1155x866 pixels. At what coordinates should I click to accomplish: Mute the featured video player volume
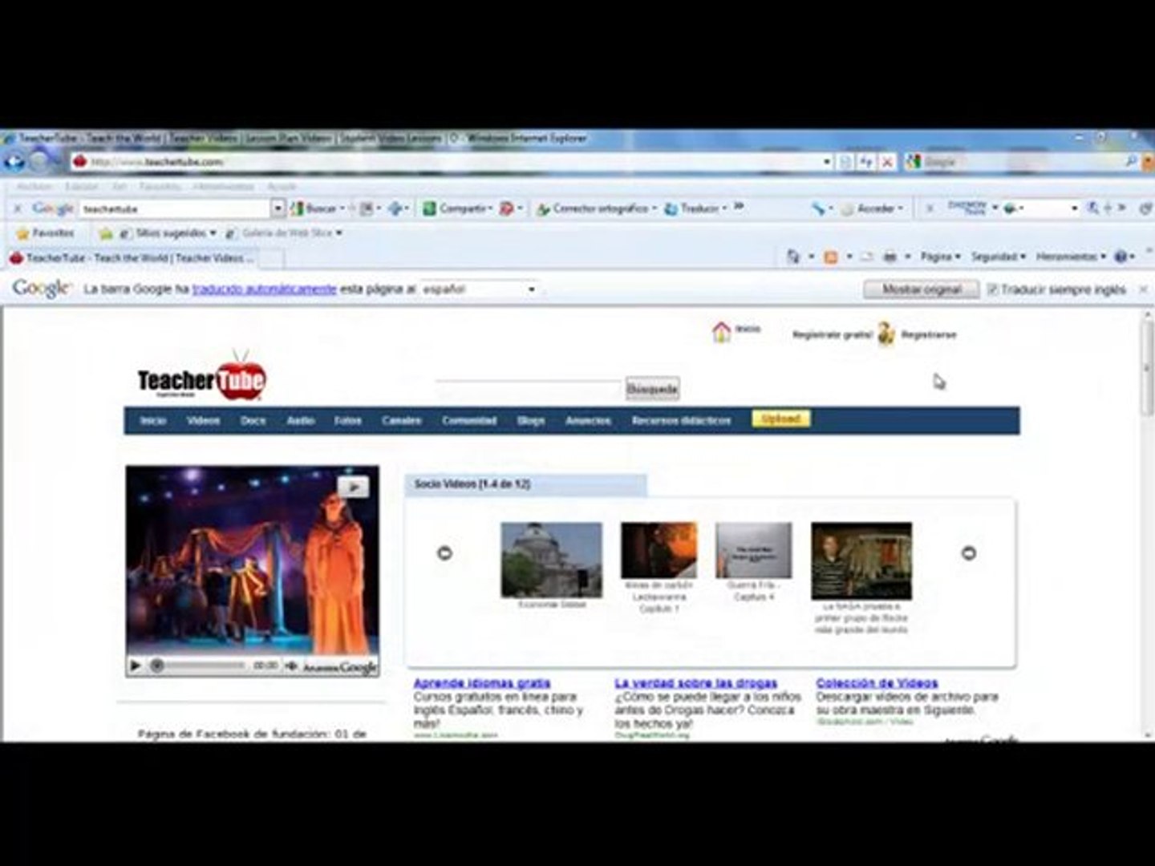click(x=290, y=666)
